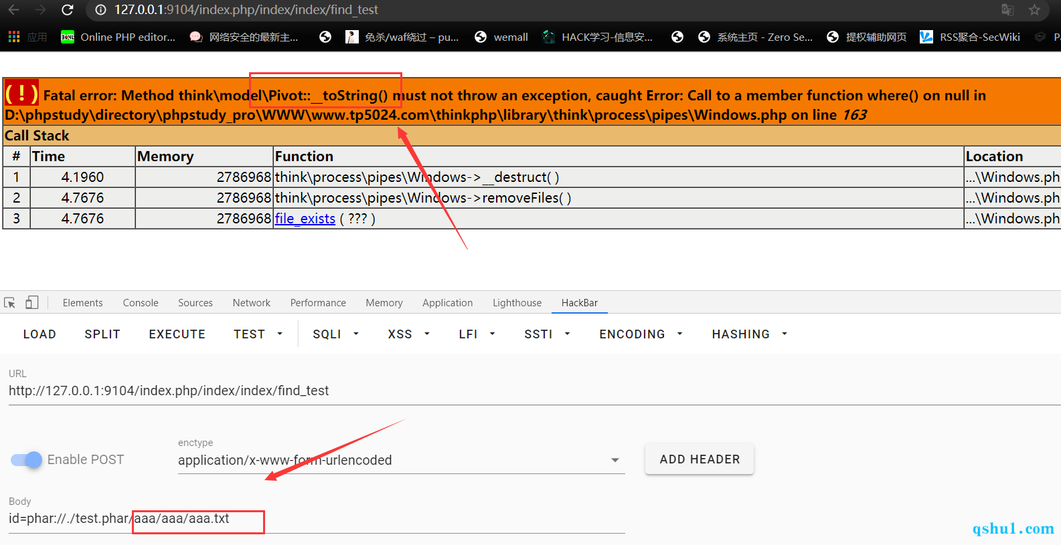Go forward using the browser forward arrow

(40, 10)
